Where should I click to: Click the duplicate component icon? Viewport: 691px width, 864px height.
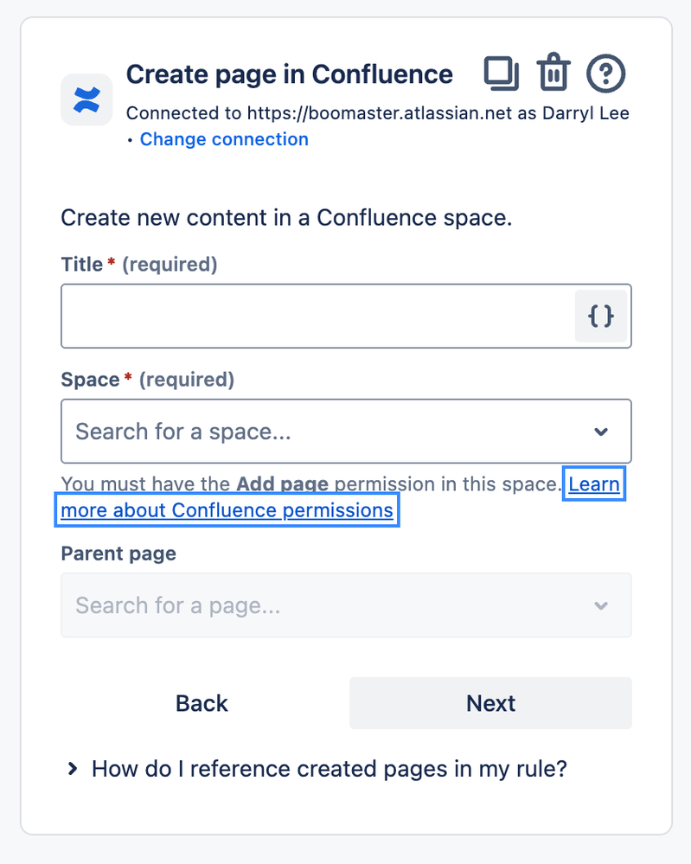click(x=501, y=73)
